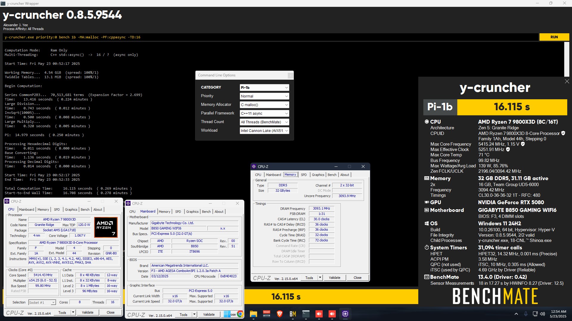
Task: Click the first red AnyDesk icon on the taskbar
Action: pyautogui.click(x=319, y=314)
